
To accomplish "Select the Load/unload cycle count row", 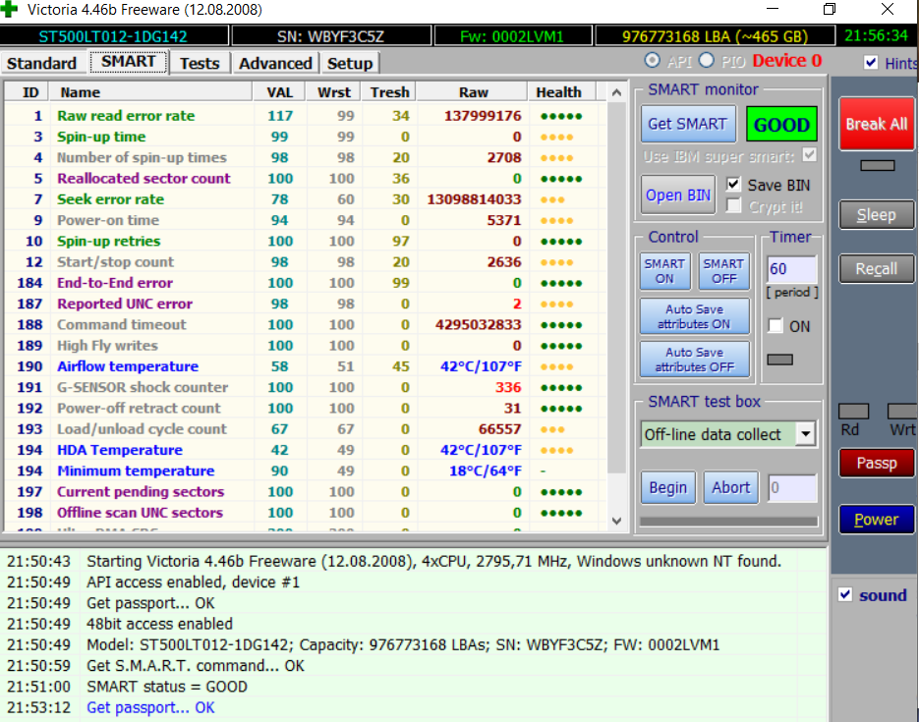I will point(305,428).
